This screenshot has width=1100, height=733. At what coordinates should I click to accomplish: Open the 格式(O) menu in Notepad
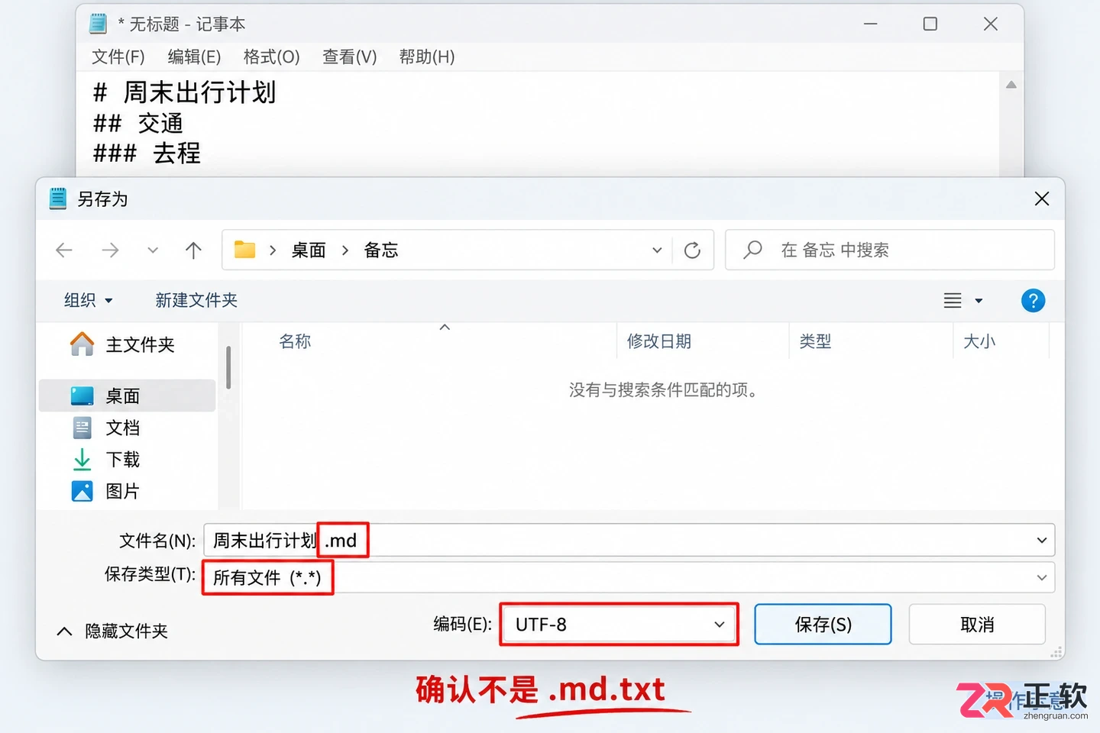271,57
